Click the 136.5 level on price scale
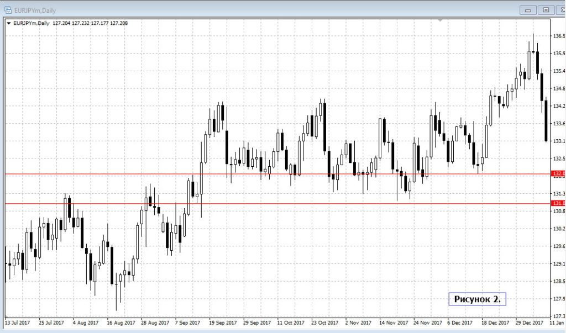The height and width of the screenshot is (333, 566). coord(558,36)
